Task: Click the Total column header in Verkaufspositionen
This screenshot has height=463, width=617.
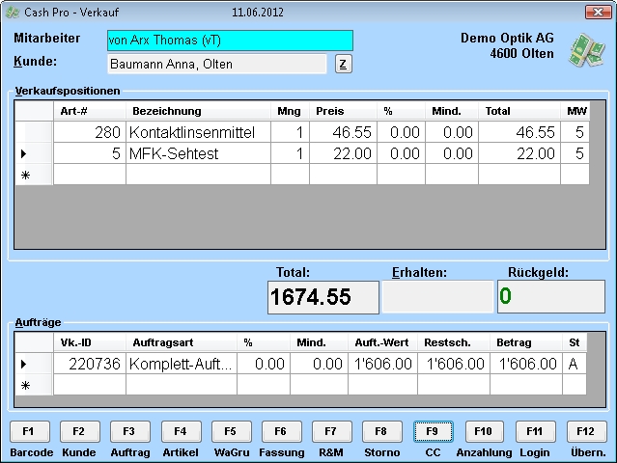Action: 519,111
